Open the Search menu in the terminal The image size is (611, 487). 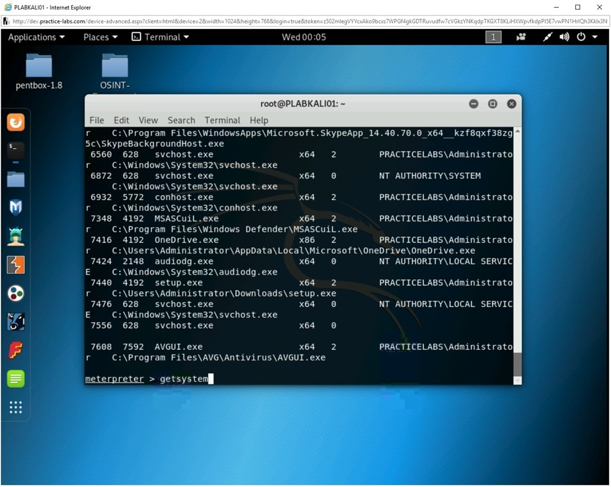click(x=181, y=120)
